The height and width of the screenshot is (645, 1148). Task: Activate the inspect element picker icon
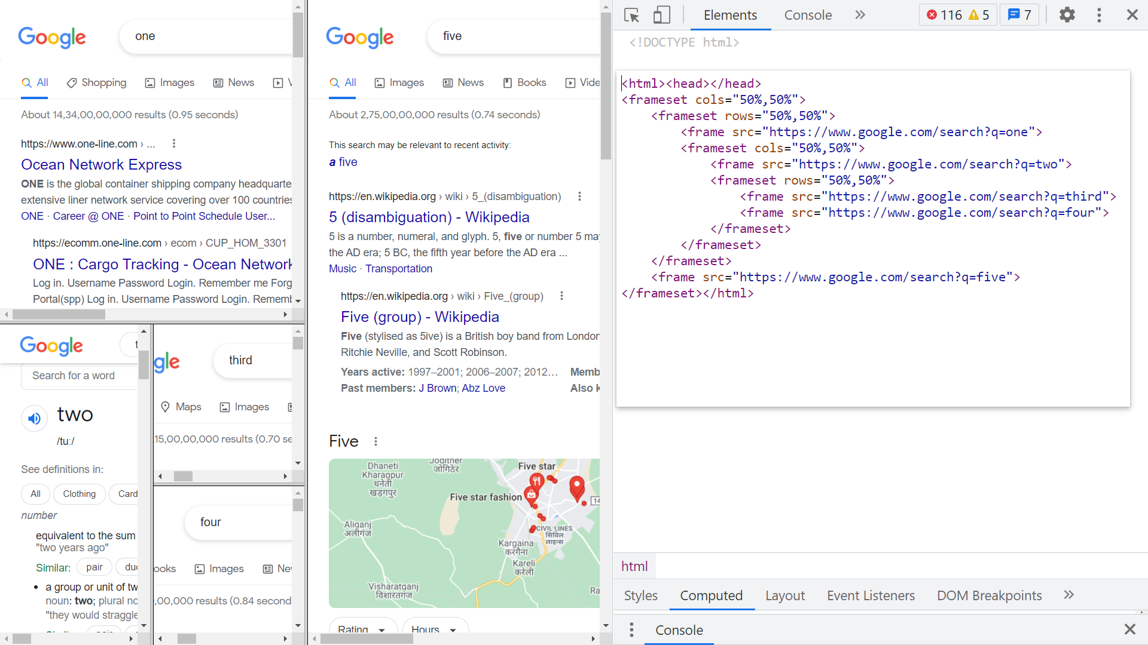click(x=631, y=15)
